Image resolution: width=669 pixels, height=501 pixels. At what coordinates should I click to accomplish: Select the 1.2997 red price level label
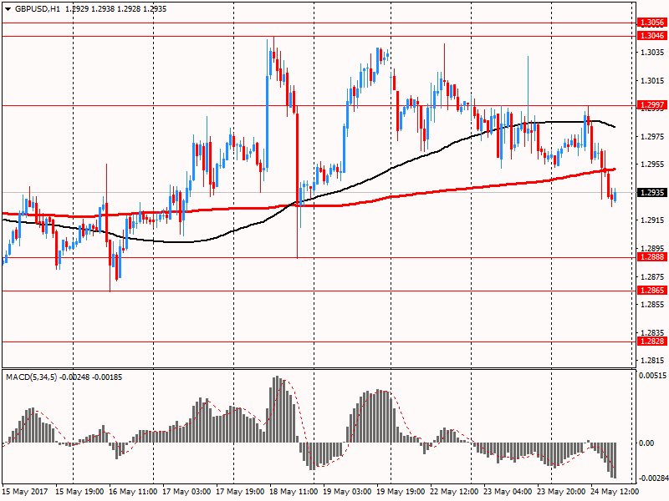[x=652, y=105]
